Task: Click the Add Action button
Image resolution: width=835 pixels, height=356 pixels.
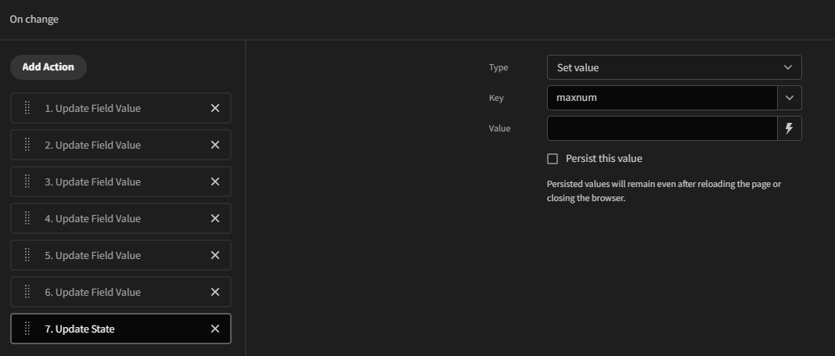Action: [49, 67]
